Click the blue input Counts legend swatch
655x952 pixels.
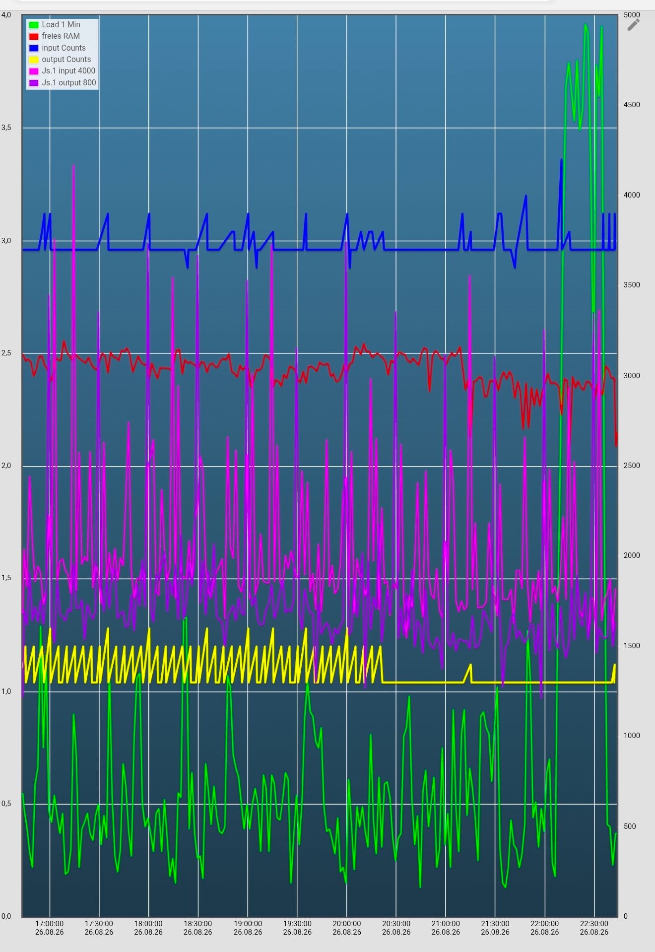34,48
